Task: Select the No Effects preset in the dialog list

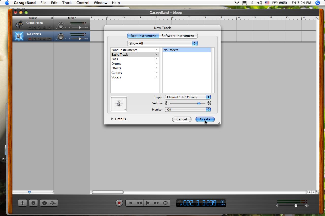Action: (x=187, y=50)
